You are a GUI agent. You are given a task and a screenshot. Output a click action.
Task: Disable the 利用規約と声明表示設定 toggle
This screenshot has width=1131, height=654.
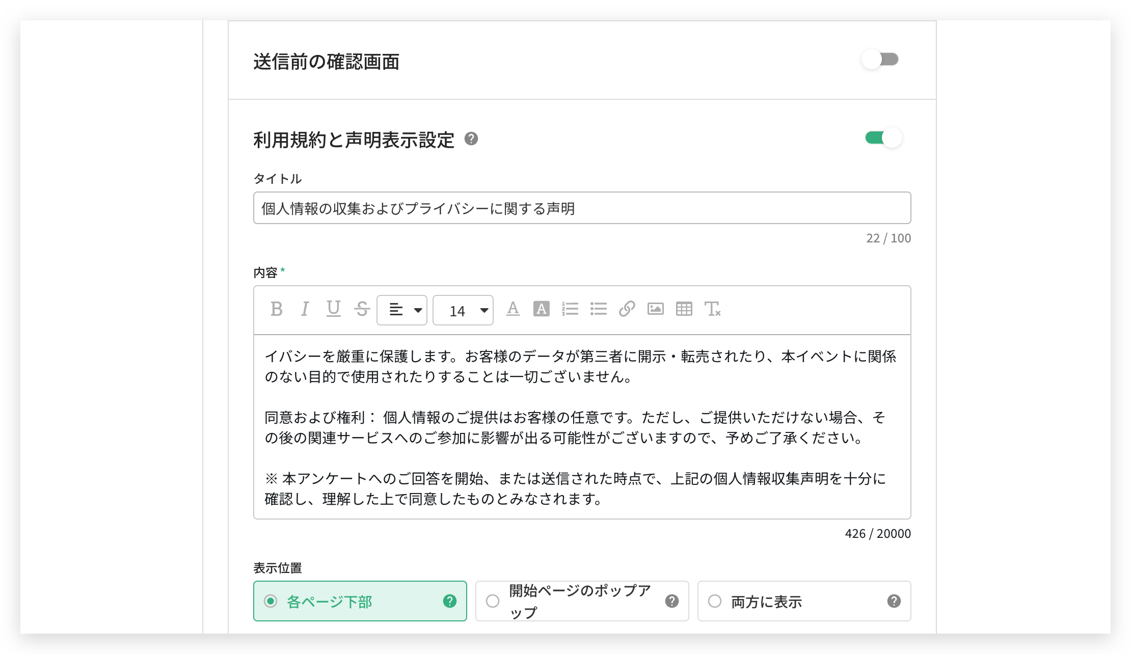[x=884, y=138]
